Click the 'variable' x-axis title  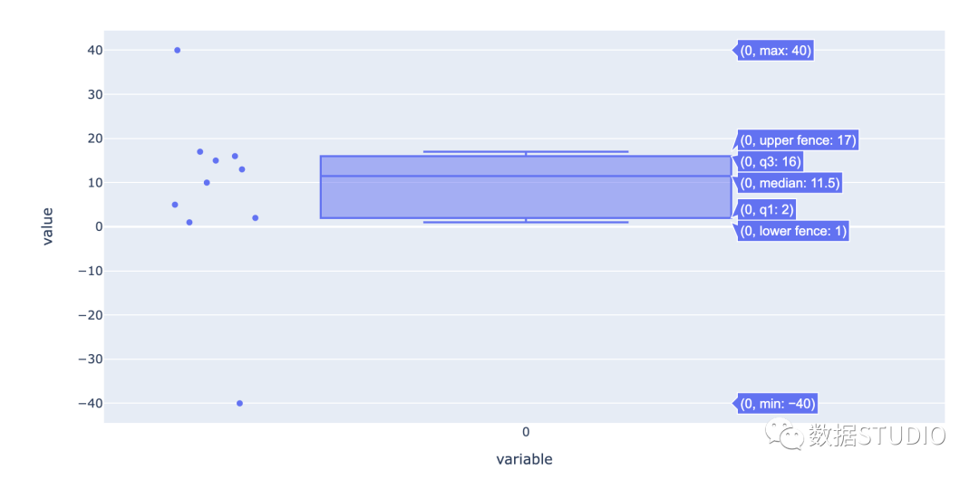coord(525,460)
